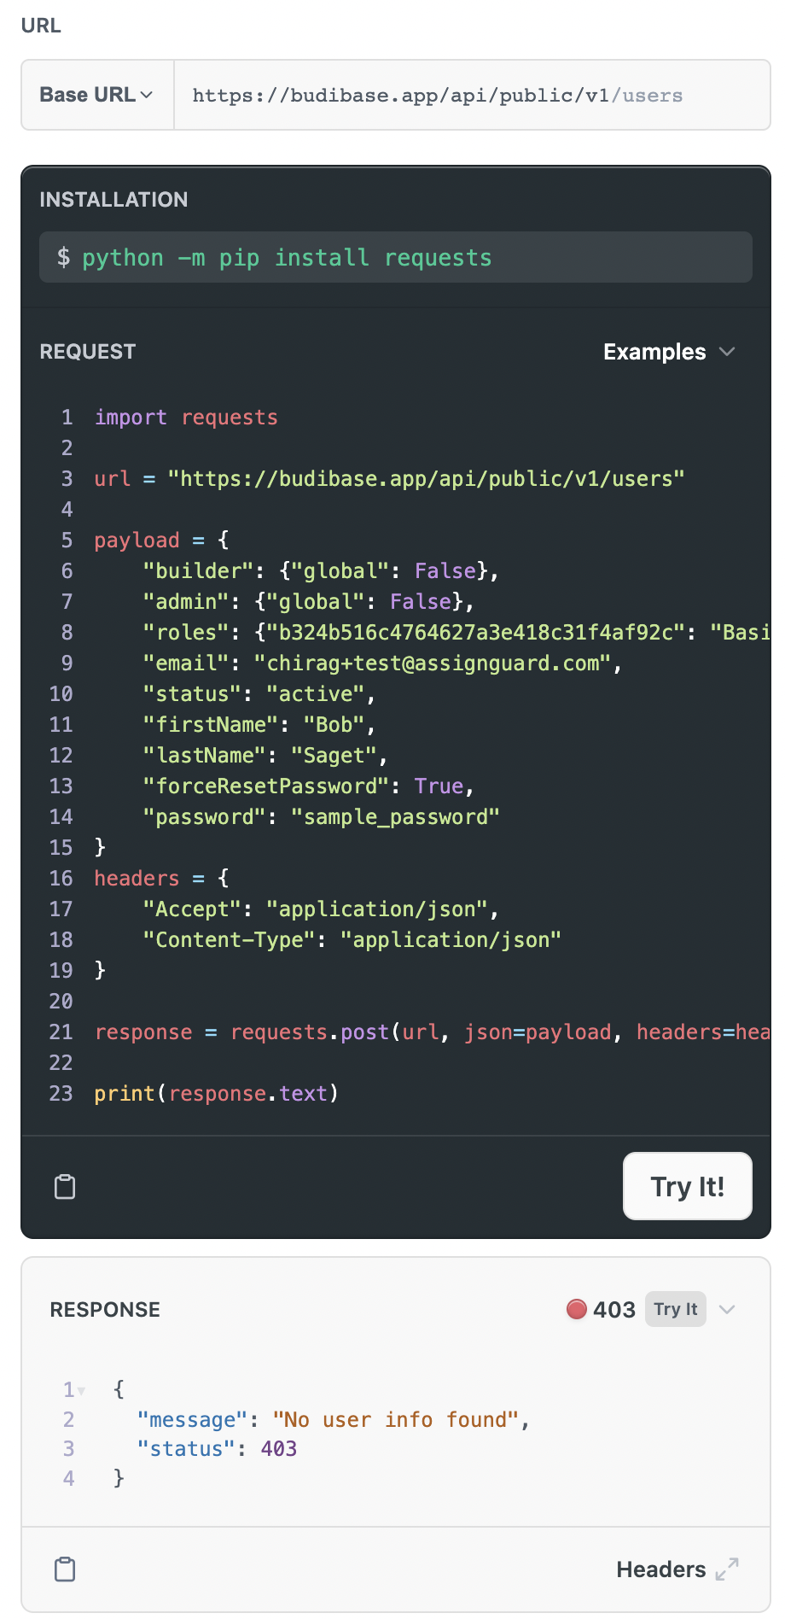
Task: Click the small Try It badge in Response
Action: (x=676, y=1309)
